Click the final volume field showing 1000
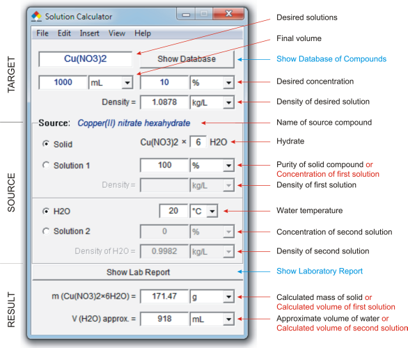 [63, 82]
